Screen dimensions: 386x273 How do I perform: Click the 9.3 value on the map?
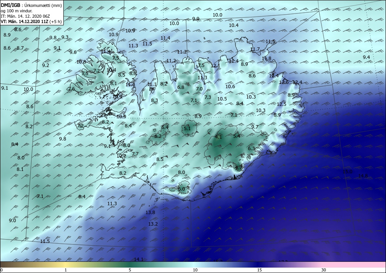65,37
